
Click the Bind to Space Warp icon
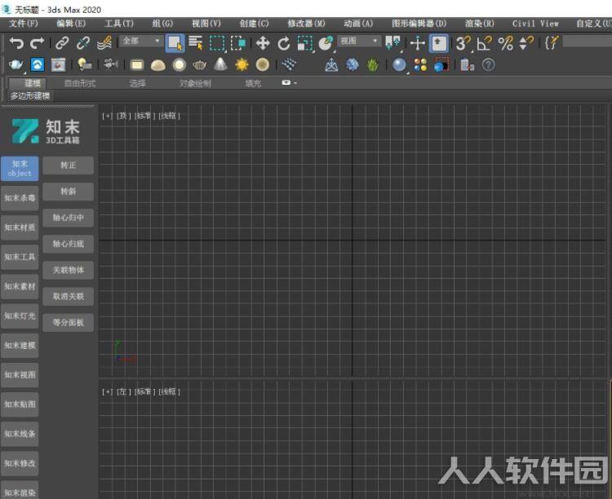[104, 43]
